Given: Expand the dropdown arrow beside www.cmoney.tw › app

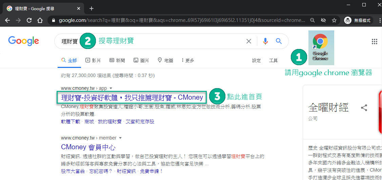Looking at the screenshot, I should [x=111, y=88].
